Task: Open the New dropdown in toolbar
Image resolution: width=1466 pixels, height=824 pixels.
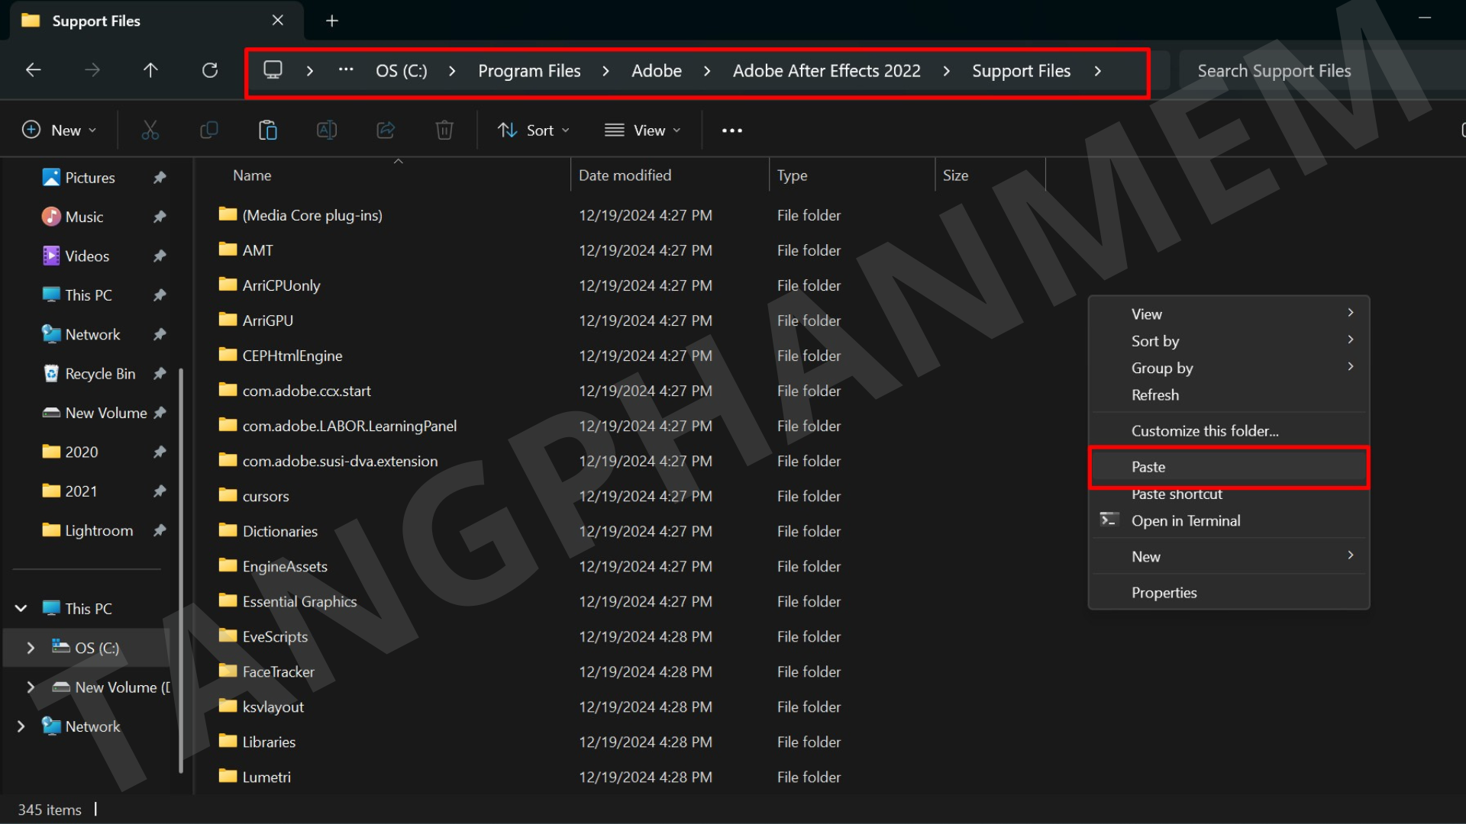Action: click(60, 130)
